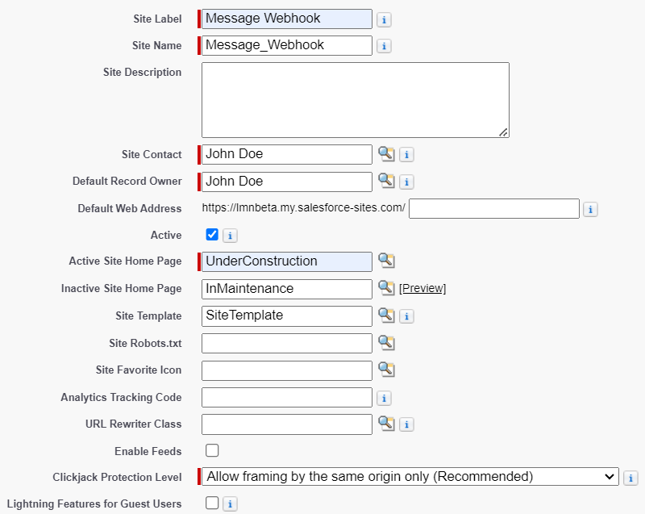Toggle Lightning Features for Guest Users checkbox
The width and height of the screenshot is (645, 514).
tap(212, 503)
